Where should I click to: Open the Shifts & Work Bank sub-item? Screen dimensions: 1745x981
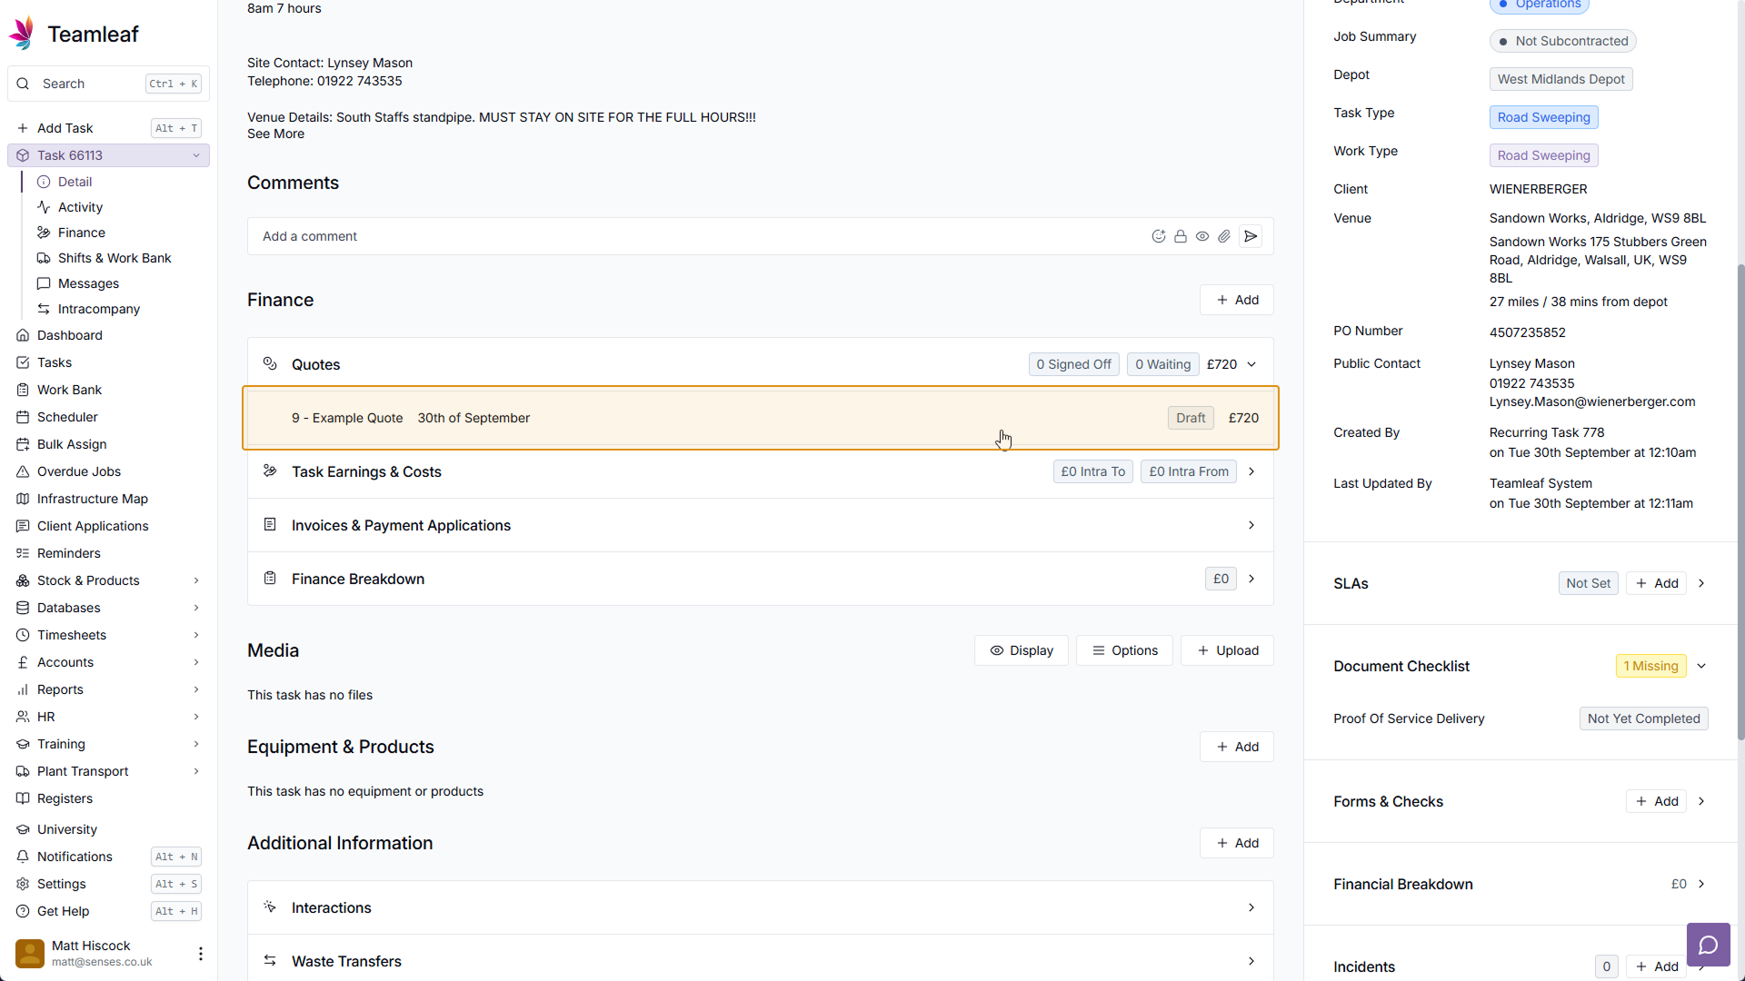click(115, 258)
